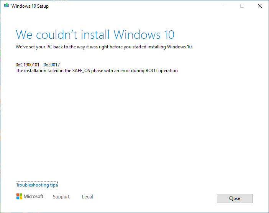Viewport: 269px width, 213px height.
Task: Open the Troubleshooting tips link
Action: pyautogui.click(x=37, y=185)
